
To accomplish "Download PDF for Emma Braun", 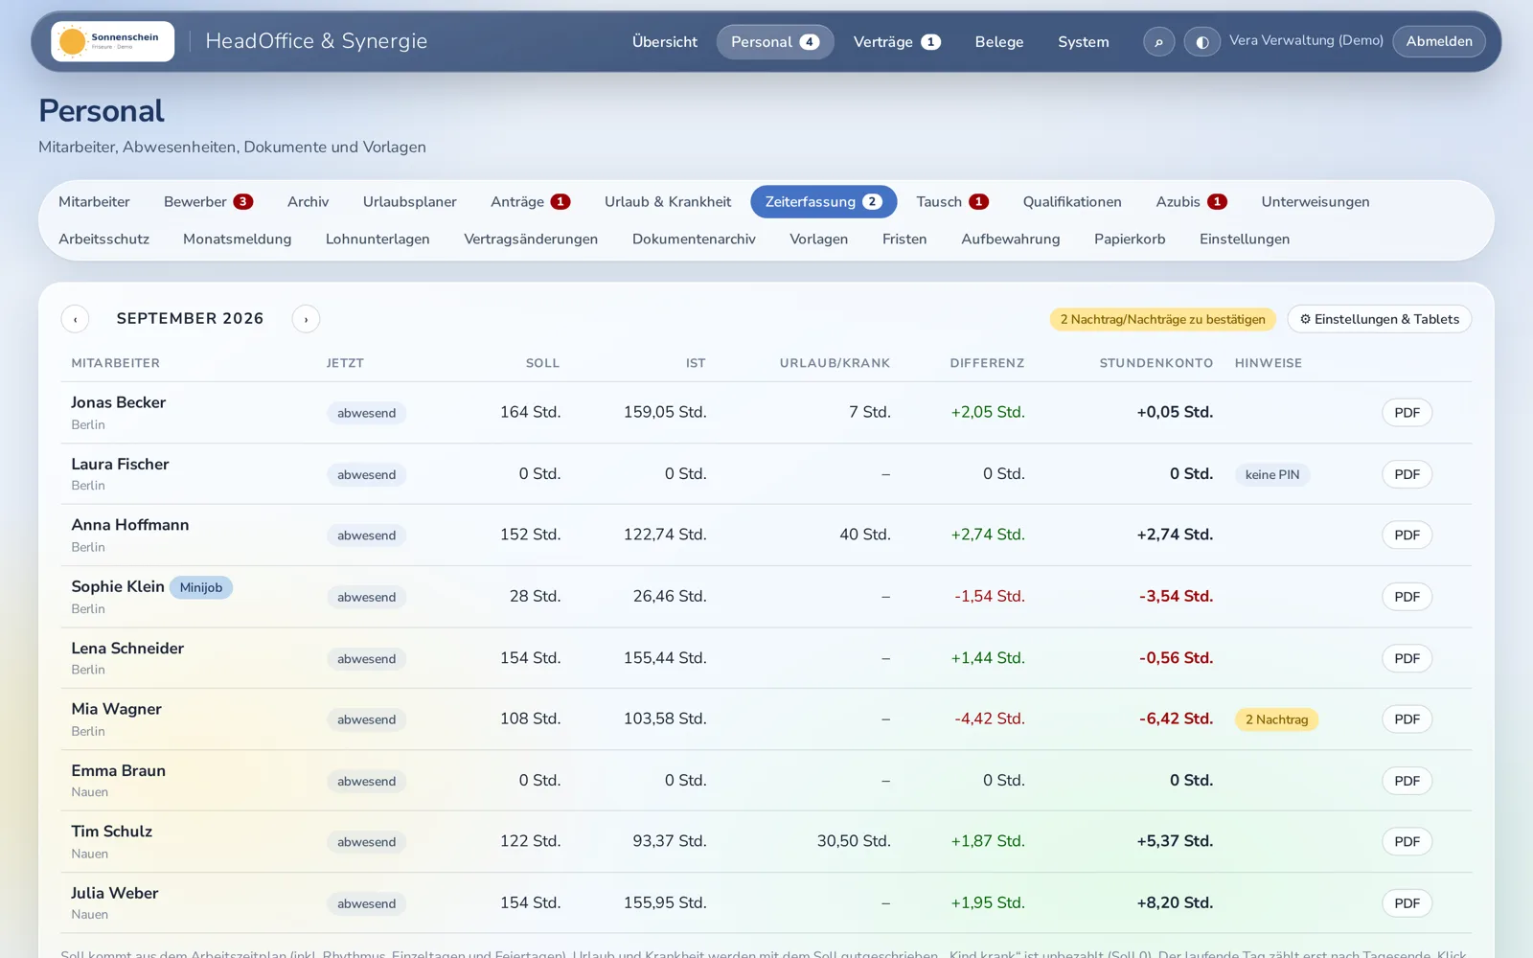I will pos(1407,781).
